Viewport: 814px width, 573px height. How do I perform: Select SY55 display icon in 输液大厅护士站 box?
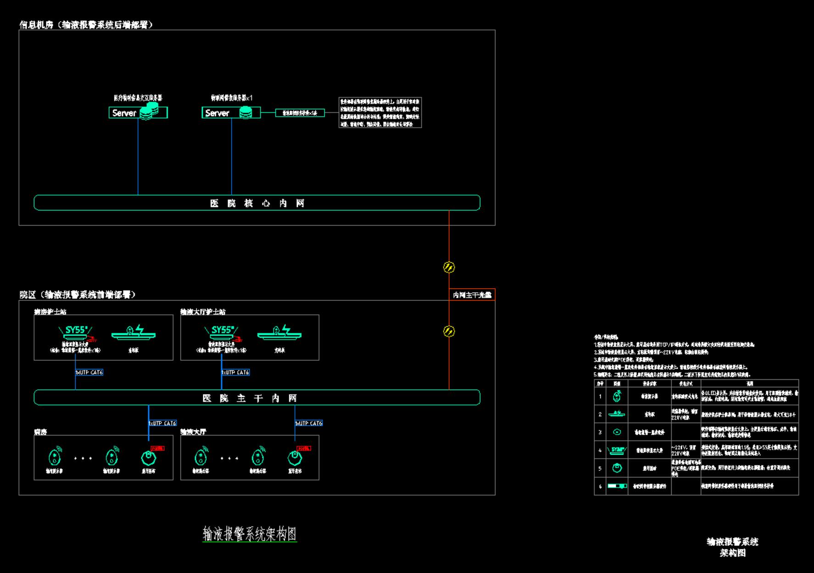tap(222, 332)
